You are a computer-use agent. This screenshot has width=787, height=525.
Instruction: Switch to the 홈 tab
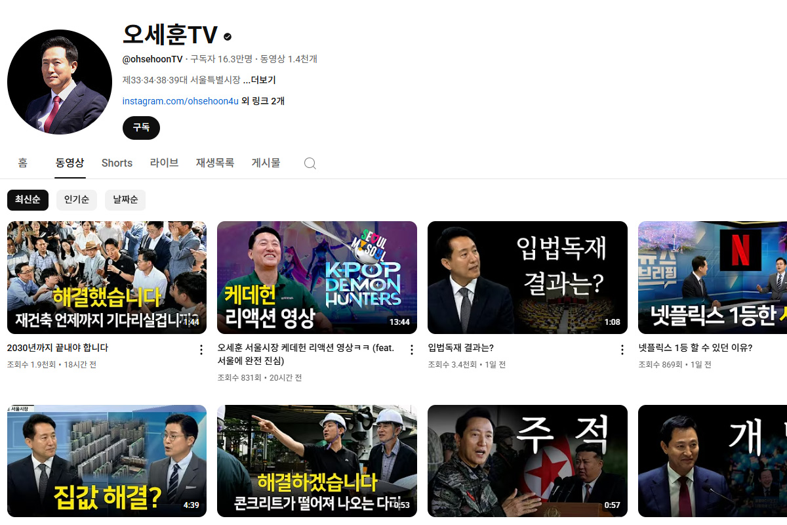click(x=23, y=163)
